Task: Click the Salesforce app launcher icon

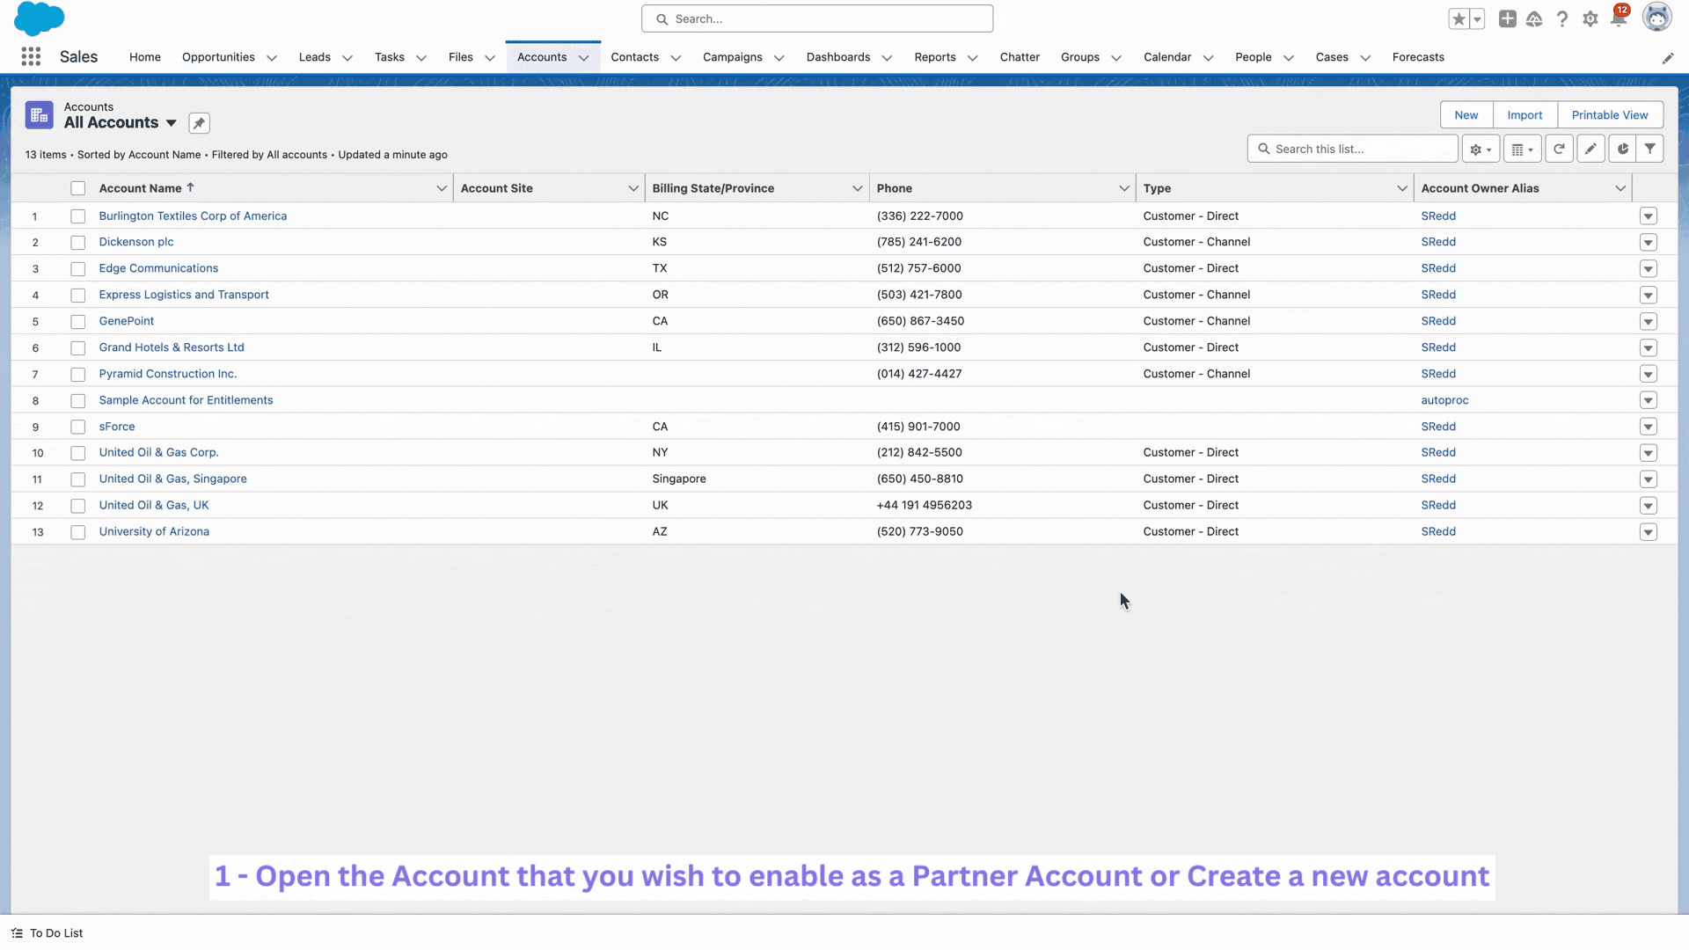Action: pyautogui.click(x=30, y=55)
